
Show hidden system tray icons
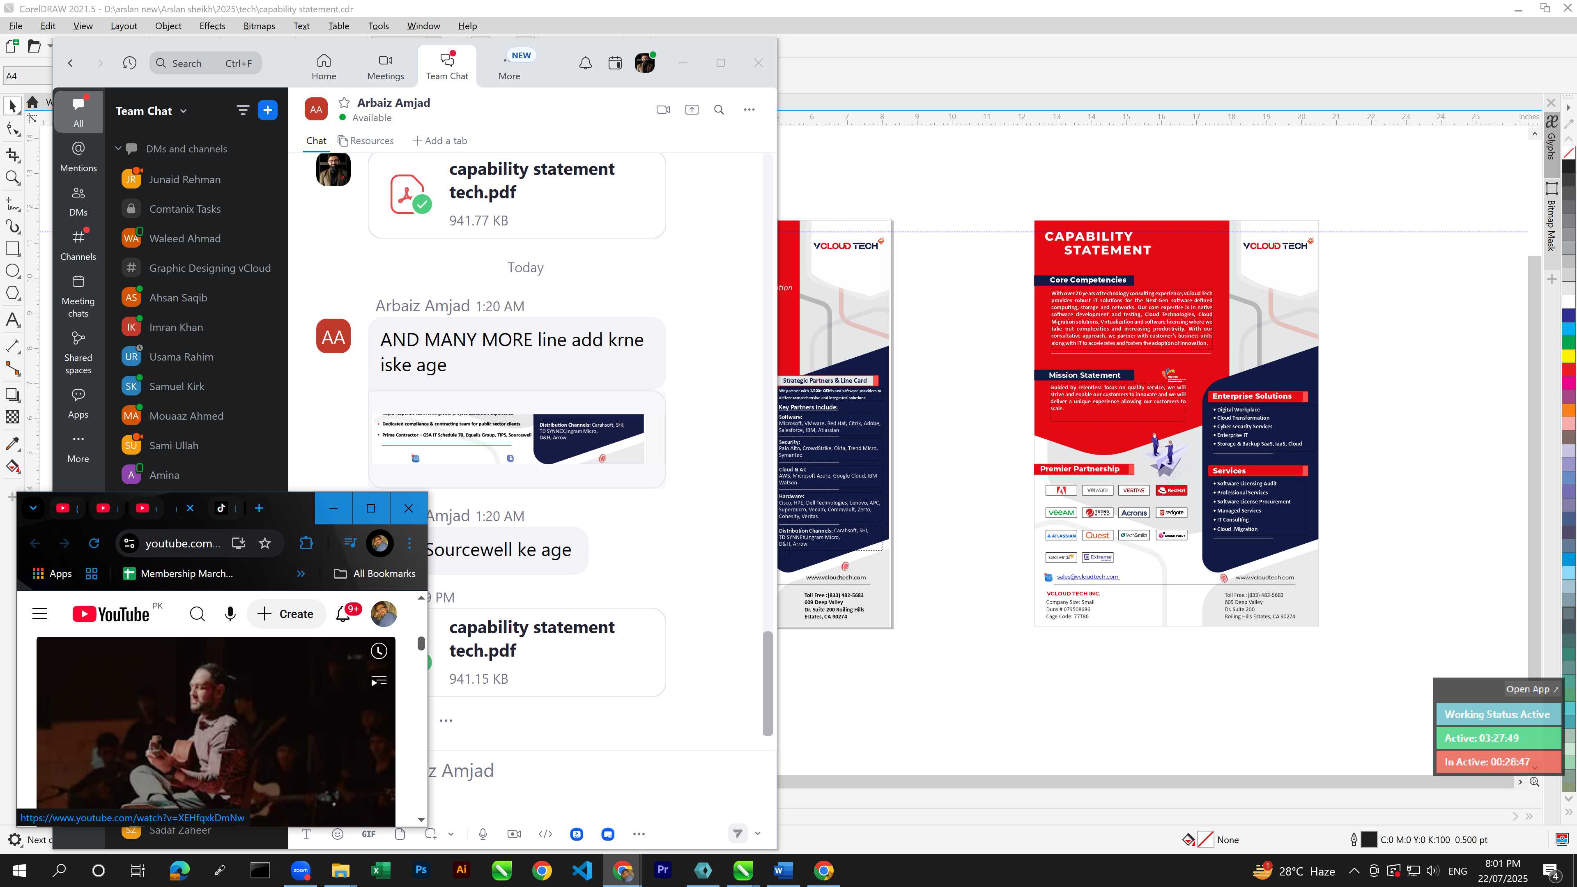click(x=1354, y=871)
